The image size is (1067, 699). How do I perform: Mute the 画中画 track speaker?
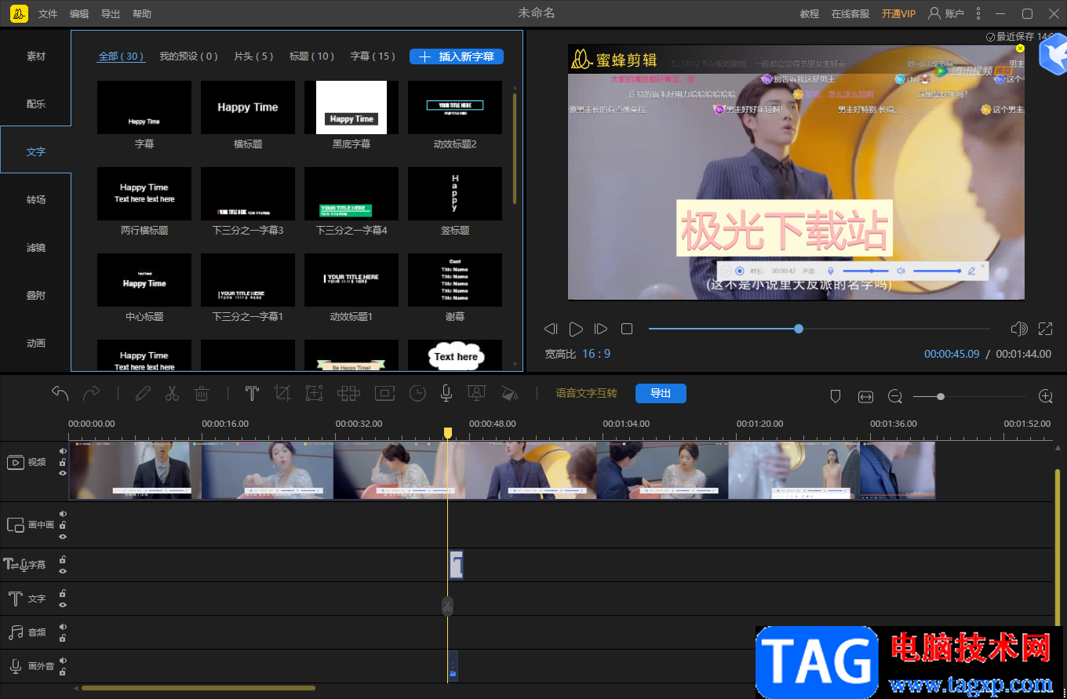pos(63,515)
